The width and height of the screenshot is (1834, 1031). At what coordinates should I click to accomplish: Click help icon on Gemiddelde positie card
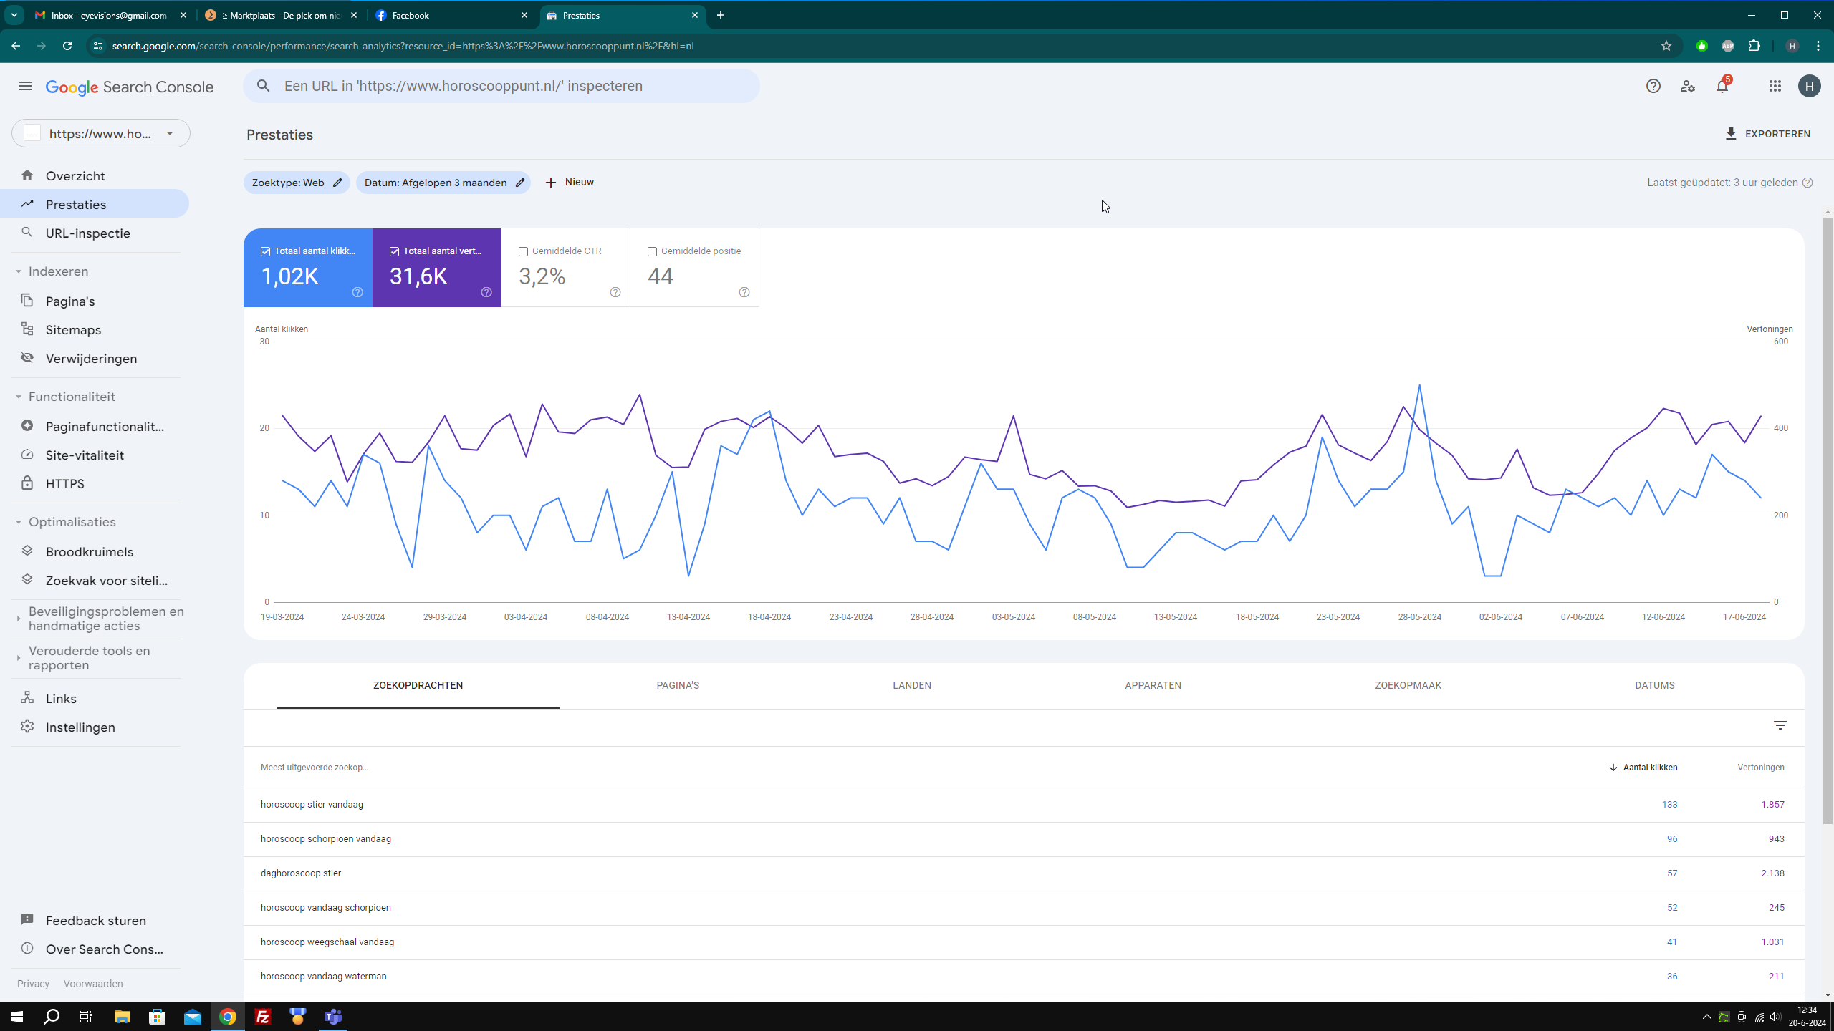coord(744,292)
